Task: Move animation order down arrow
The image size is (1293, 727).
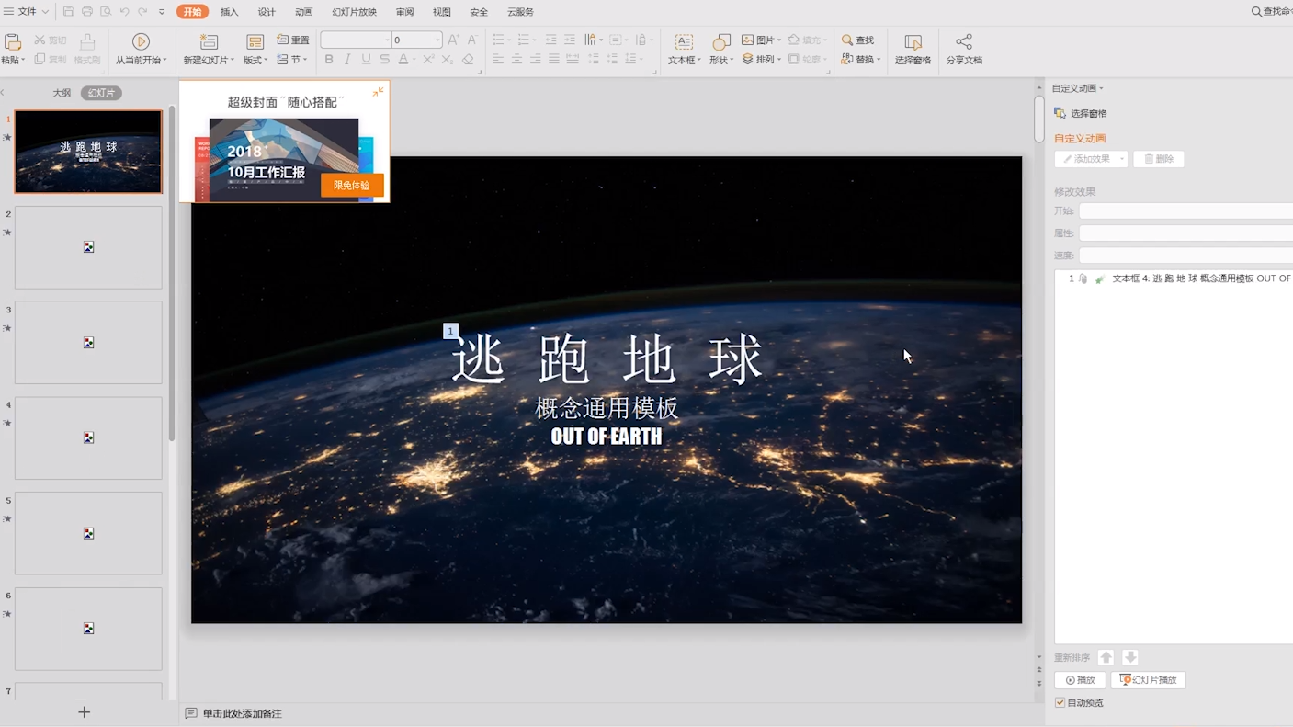Action: coord(1130,657)
